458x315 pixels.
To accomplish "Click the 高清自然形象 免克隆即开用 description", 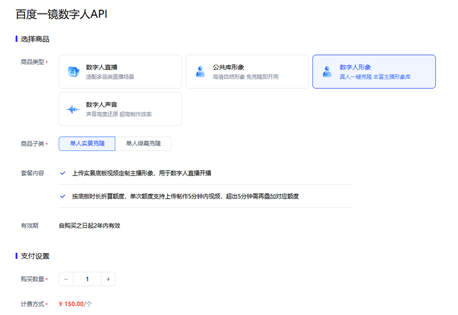I will tap(245, 77).
